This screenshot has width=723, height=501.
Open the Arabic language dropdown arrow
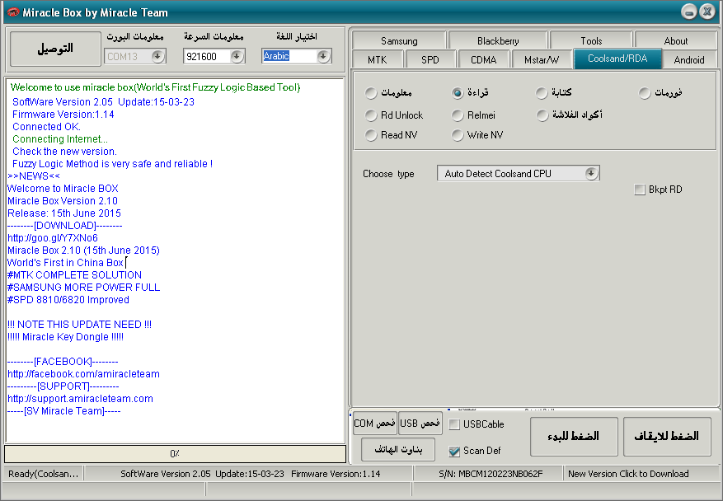click(x=324, y=56)
